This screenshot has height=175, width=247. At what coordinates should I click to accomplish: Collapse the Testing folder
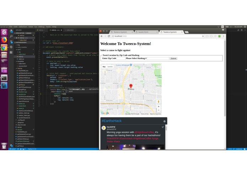coord(19,68)
